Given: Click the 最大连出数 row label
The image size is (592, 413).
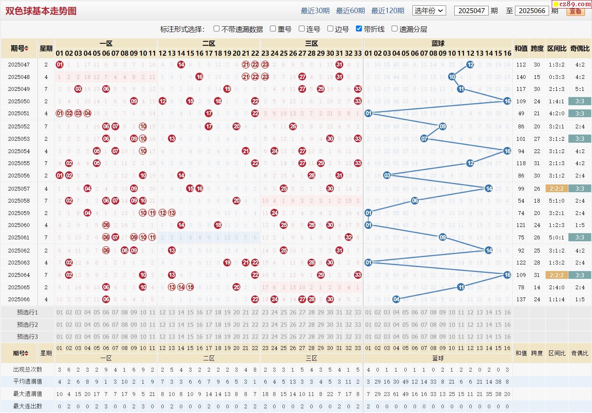Looking at the screenshot, I should [27, 406].
